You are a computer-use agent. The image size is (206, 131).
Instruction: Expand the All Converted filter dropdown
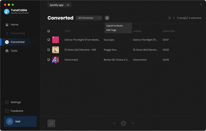pos(89,18)
